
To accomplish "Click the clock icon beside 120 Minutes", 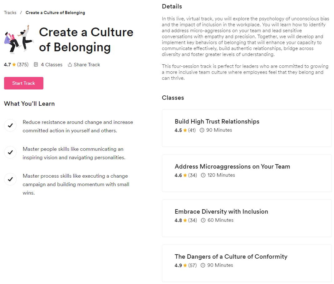I will (x=203, y=175).
